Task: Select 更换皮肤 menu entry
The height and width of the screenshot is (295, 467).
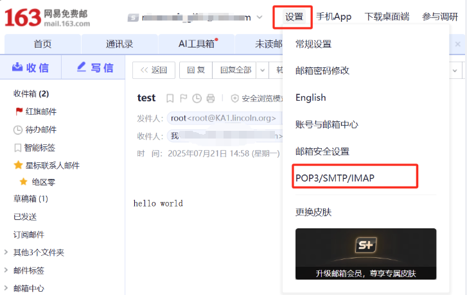Action: pos(313,212)
